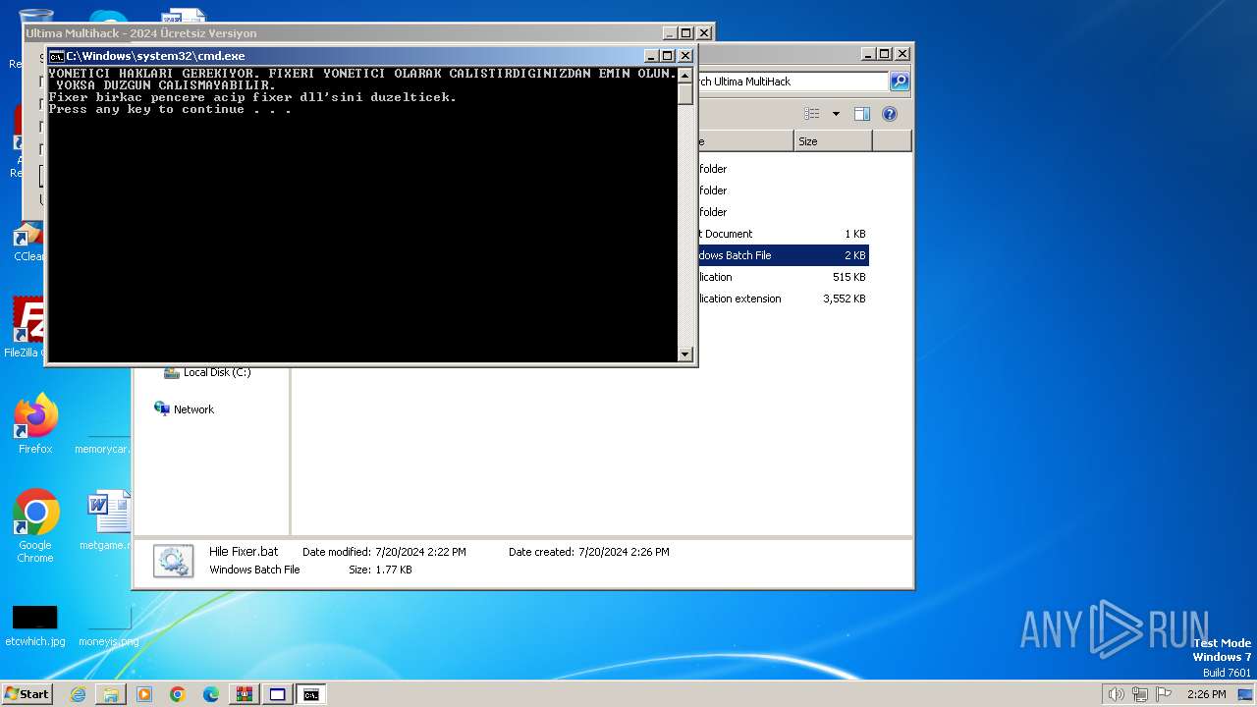Open the Action Center flag icon
Viewport: 1257px width, 707px height.
pos(1164,694)
